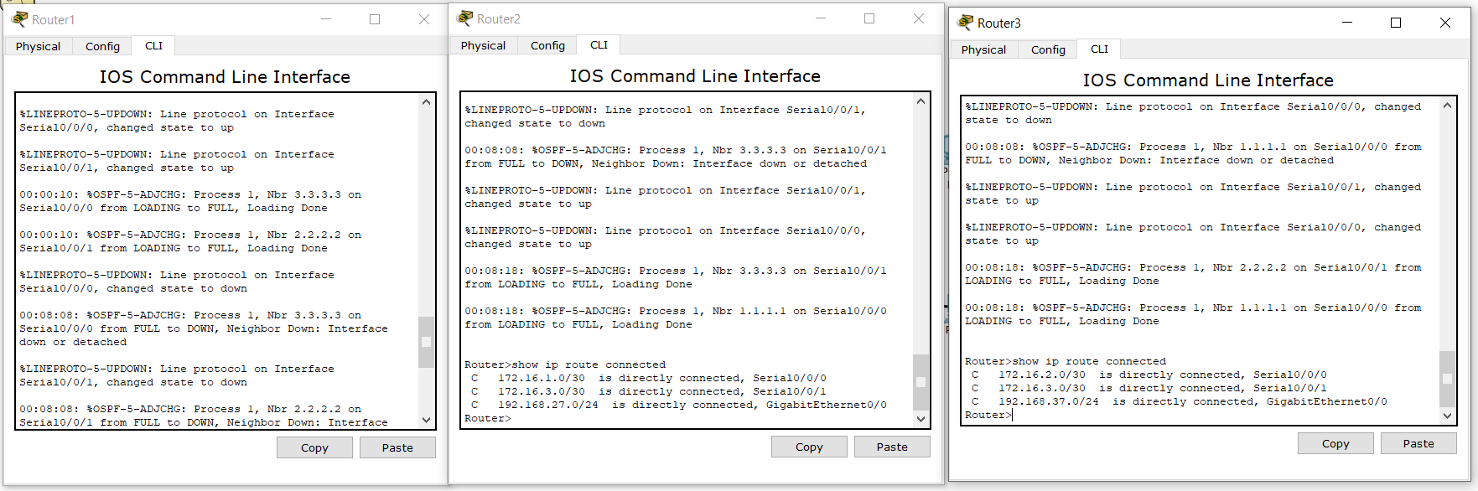Screen dimensions: 1478x491
Task: Close the Router3 window
Action: [x=1445, y=23]
